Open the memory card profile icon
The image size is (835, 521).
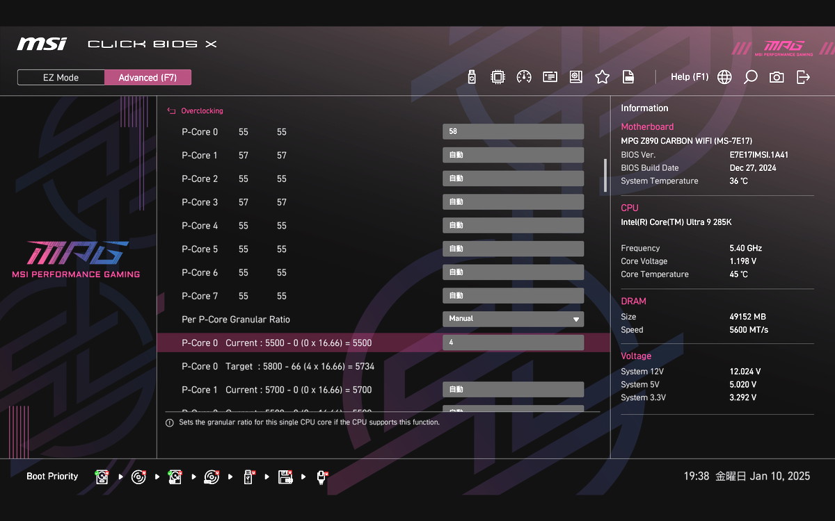pyautogui.click(x=550, y=77)
